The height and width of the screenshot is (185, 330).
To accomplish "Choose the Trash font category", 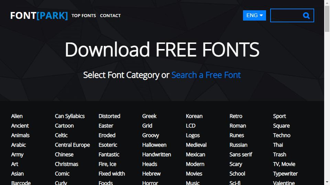I will click(x=279, y=155).
